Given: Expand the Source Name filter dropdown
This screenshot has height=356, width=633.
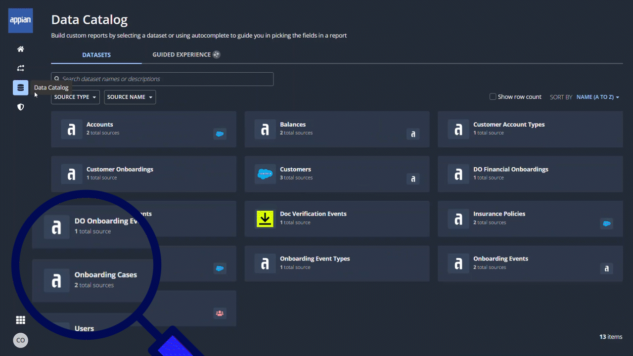Looking at the screenshot, I should [130, 97].
